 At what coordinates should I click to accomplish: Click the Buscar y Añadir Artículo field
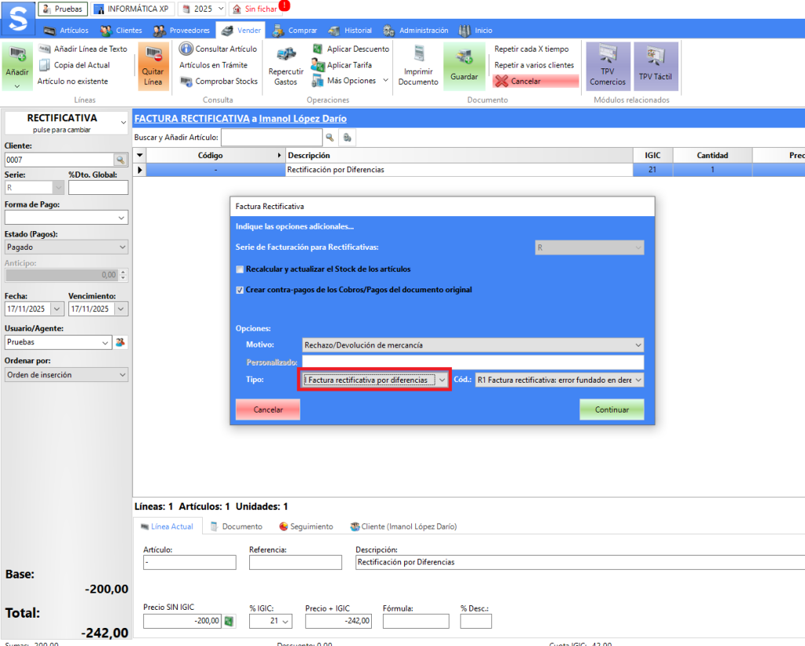pyautogui.click(x=271, y=138)
